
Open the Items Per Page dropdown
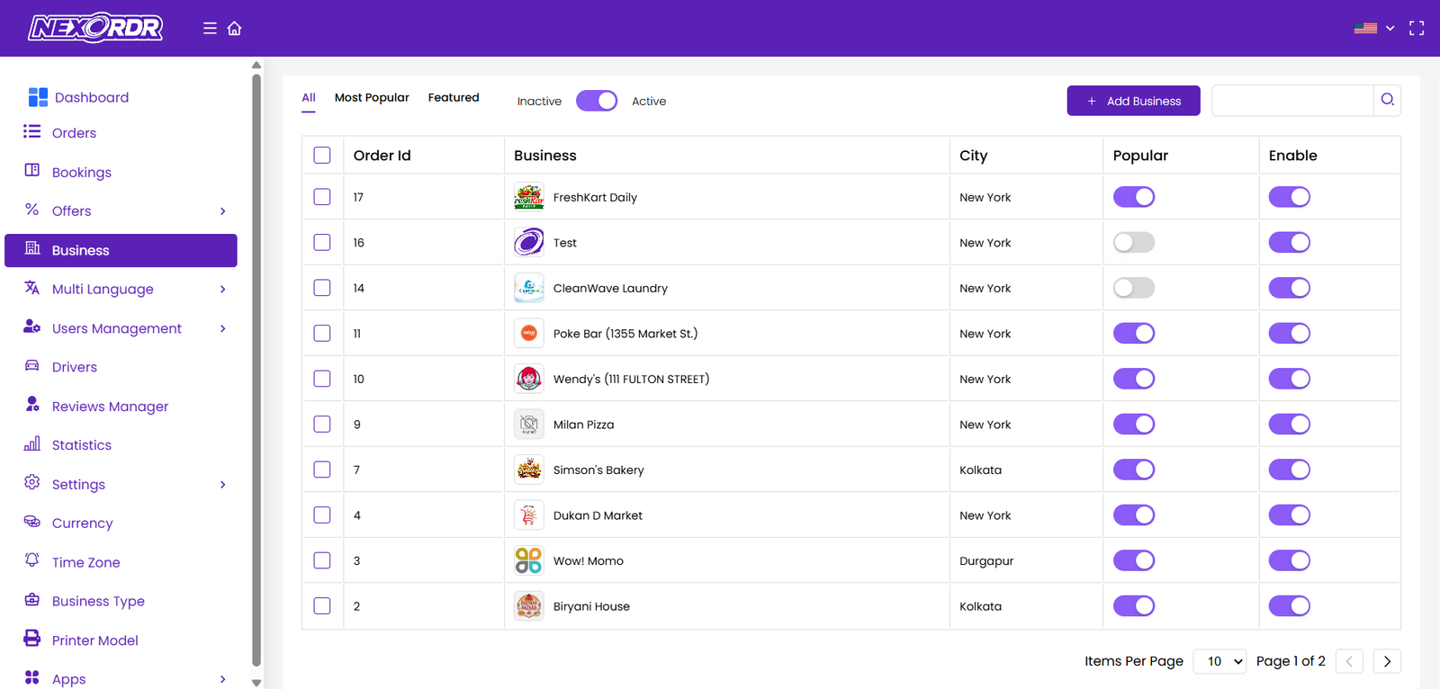1219,661
